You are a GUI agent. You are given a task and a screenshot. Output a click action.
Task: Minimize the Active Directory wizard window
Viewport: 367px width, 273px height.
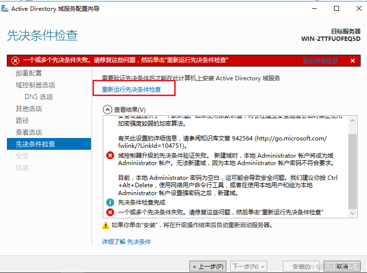click(x=314, y=9)
